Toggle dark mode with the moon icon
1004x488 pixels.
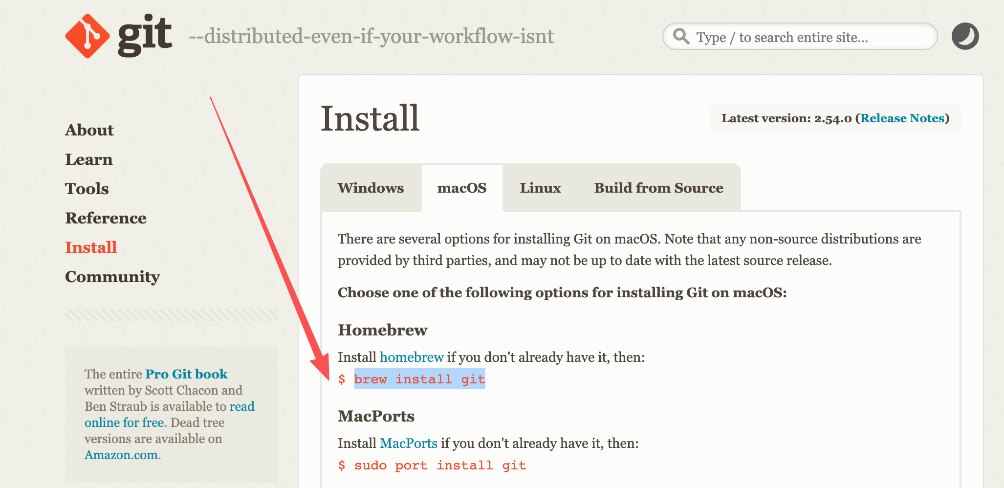tap(965, 36)
